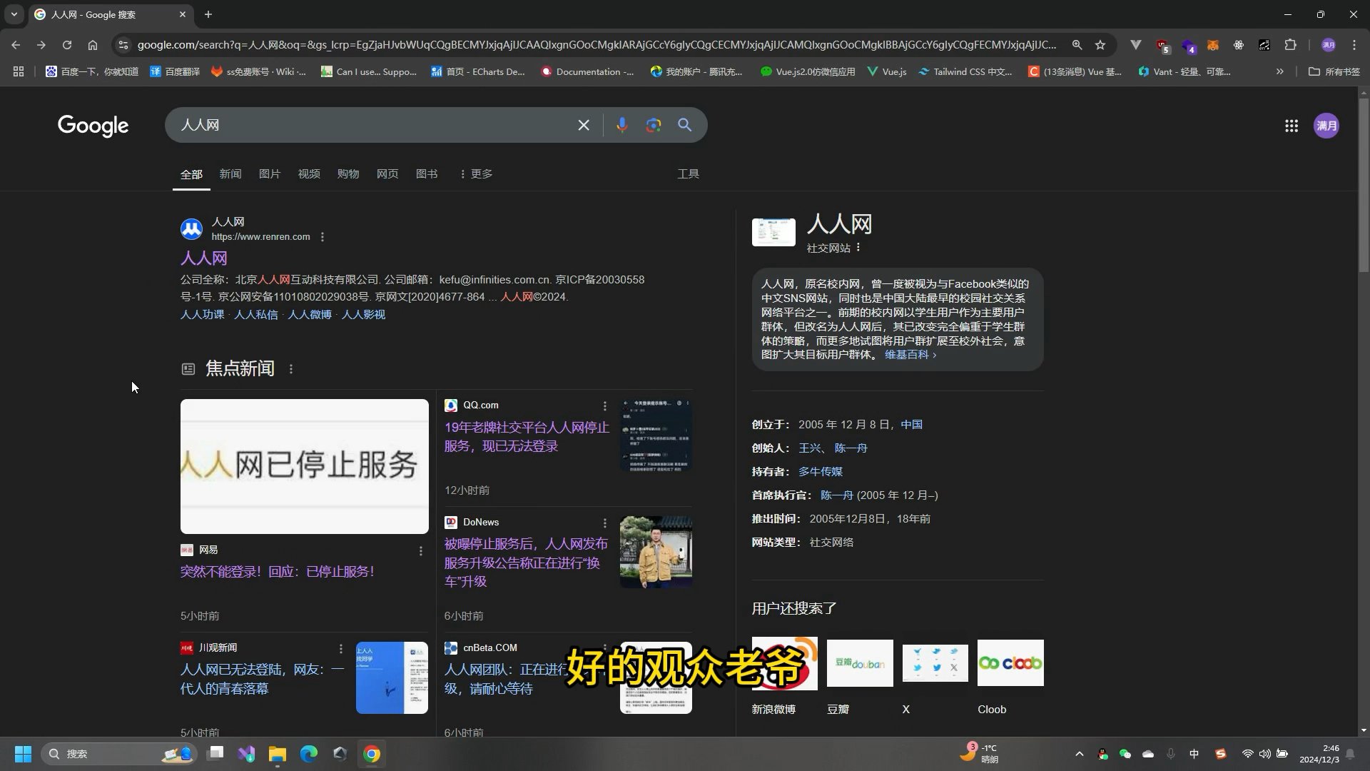Expand 更多 search filter menu

pyautogui.click(x=476, y=173)
